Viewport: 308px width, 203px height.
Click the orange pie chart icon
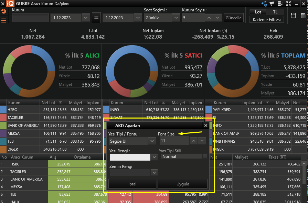coord(4,11)
